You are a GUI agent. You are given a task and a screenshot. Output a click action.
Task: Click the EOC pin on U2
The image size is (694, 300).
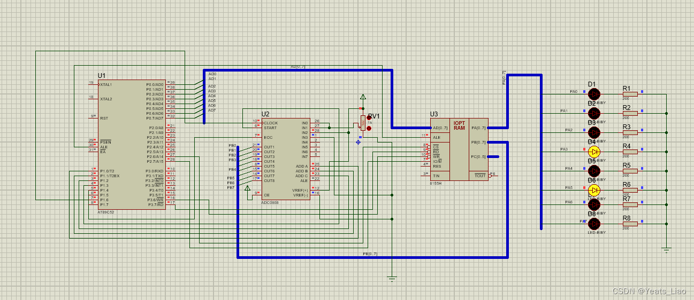(268, 137)
